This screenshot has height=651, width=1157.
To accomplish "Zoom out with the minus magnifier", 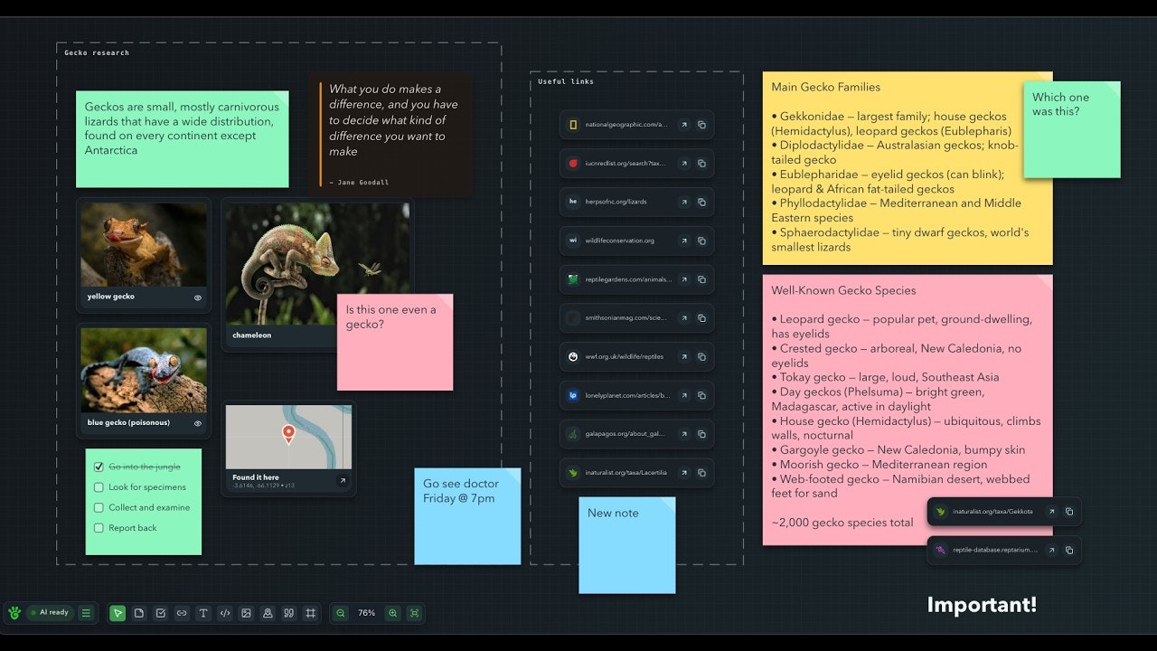I will [341, 613].
